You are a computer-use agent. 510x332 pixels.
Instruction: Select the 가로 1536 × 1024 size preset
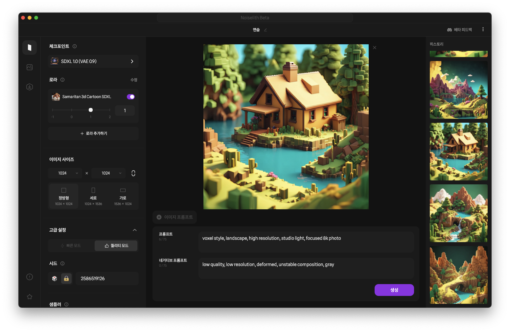coord(123,197)
